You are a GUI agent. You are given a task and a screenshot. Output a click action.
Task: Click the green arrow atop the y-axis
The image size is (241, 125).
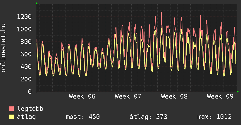[36, 3]
